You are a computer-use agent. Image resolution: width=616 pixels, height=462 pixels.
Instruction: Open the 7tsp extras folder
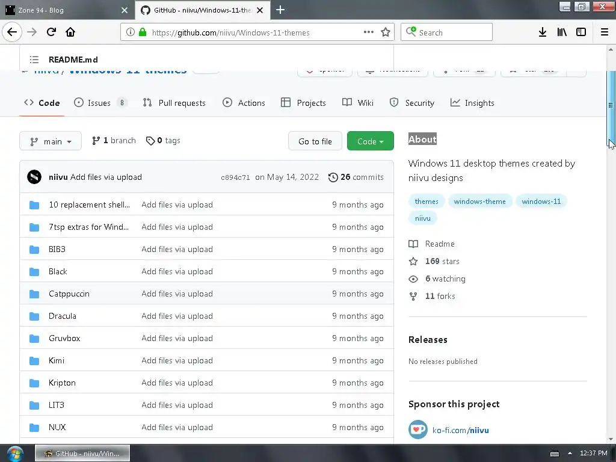click(88, 227)
